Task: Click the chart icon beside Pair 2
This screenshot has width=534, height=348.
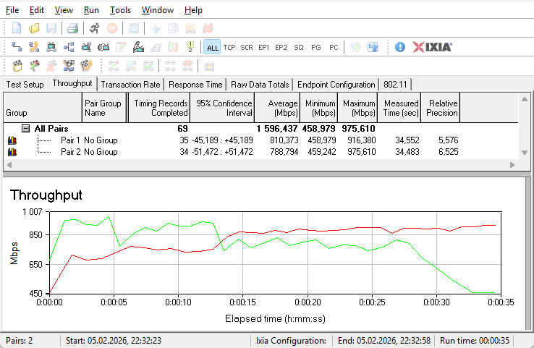Action: click(12, 153)
